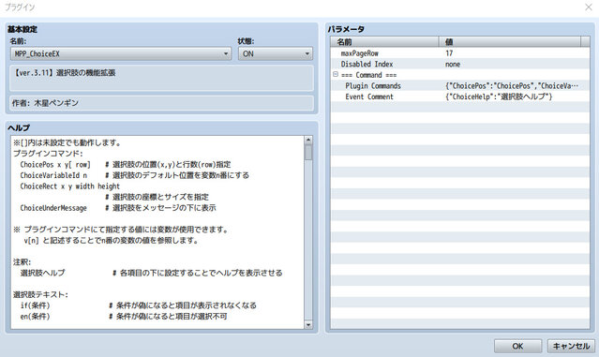Click the help scrollbar up arrow

308,140
